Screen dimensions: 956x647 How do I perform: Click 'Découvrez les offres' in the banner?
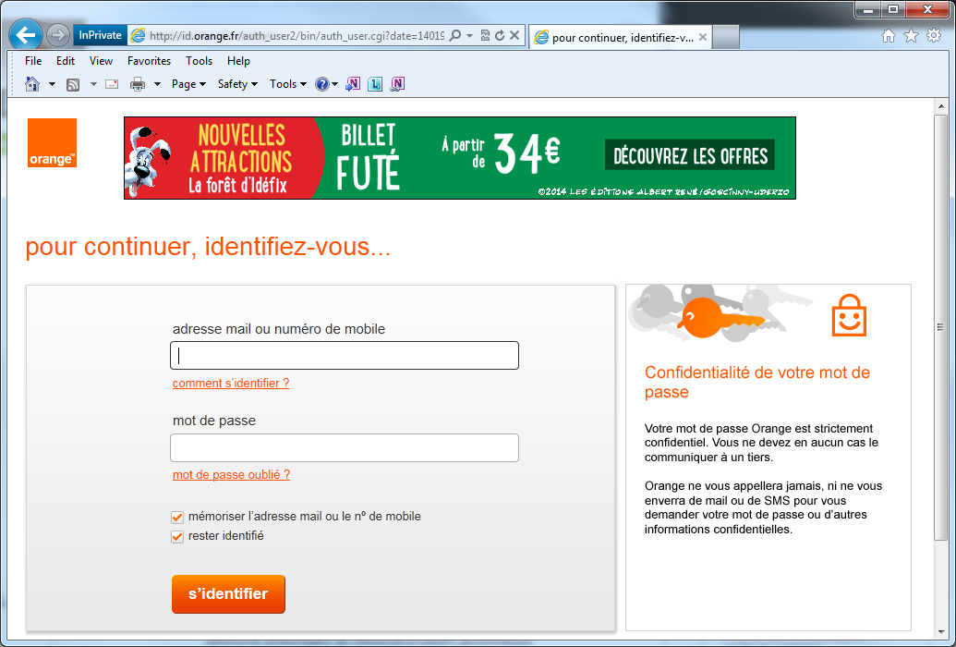click(x=690, y=155)
